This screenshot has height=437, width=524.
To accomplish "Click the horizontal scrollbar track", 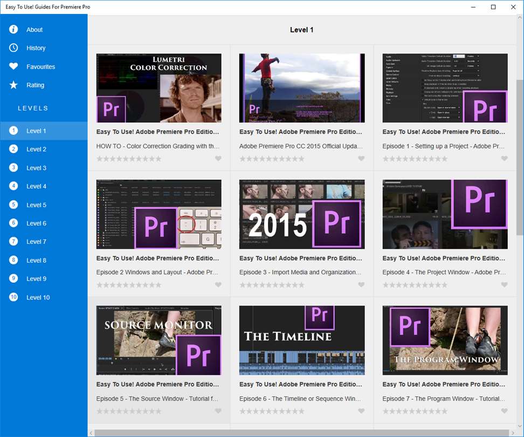I will pyautogui.click(x=302, y=433).
